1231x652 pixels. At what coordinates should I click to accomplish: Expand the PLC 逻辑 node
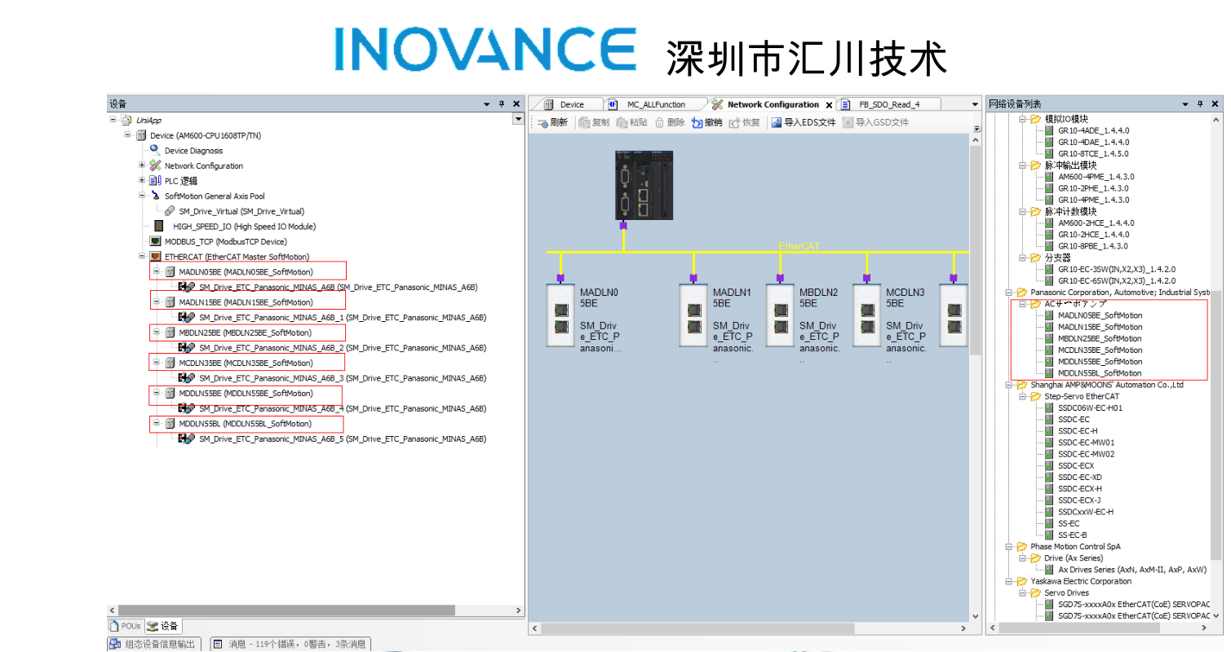pyautogui.click(x=142, y=180)
